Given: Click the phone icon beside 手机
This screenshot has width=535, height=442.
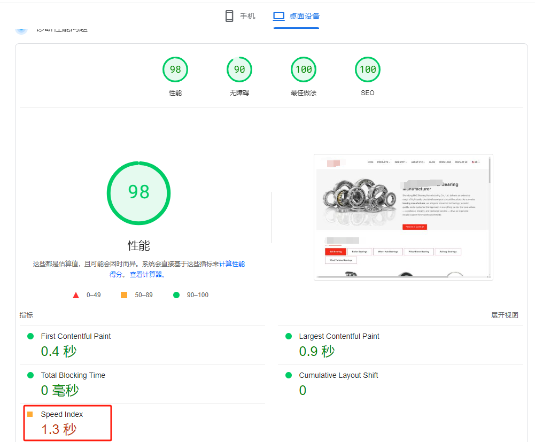Looking at the screenshot, I should point(229,16).
